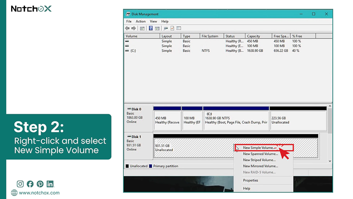353x199 pixels.
Task: Sort by the Volume column header
Action: coord(142,36)
